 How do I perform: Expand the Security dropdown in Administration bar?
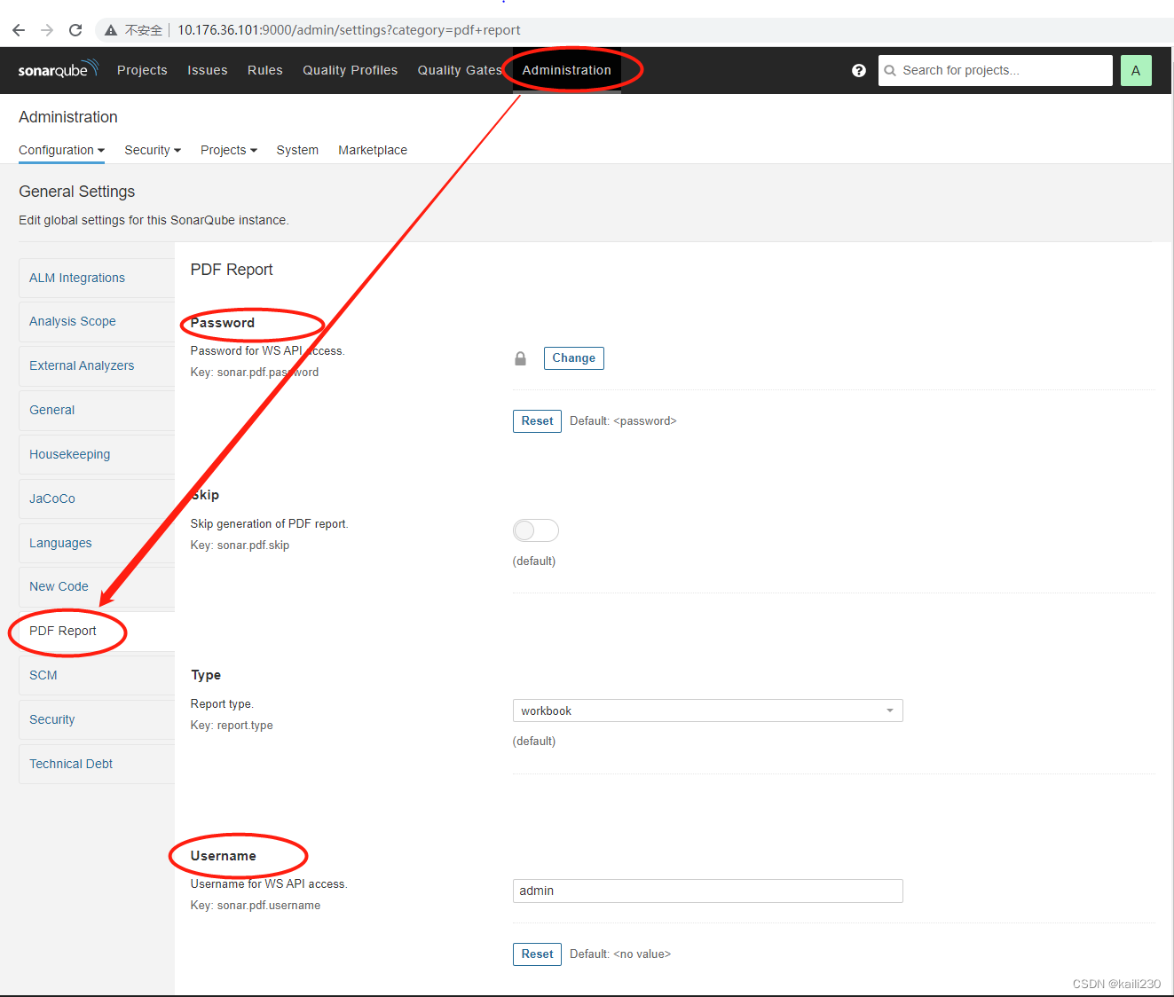[x=153, y=150]
